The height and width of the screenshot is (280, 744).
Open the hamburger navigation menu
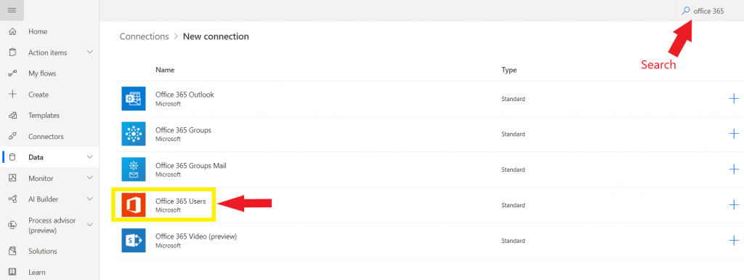12,10
